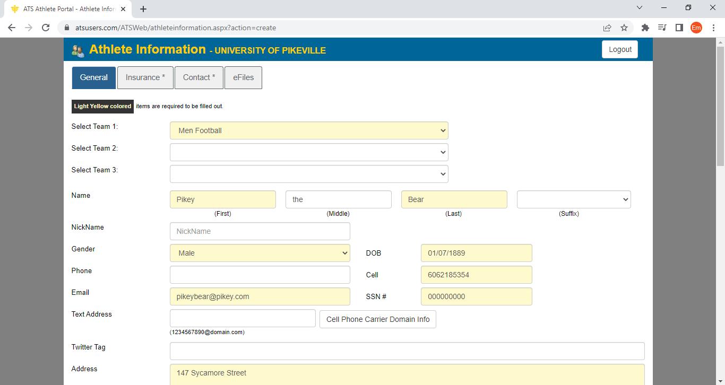
Task: Open the Chrome three-dot menu
Action: point(713,28)
